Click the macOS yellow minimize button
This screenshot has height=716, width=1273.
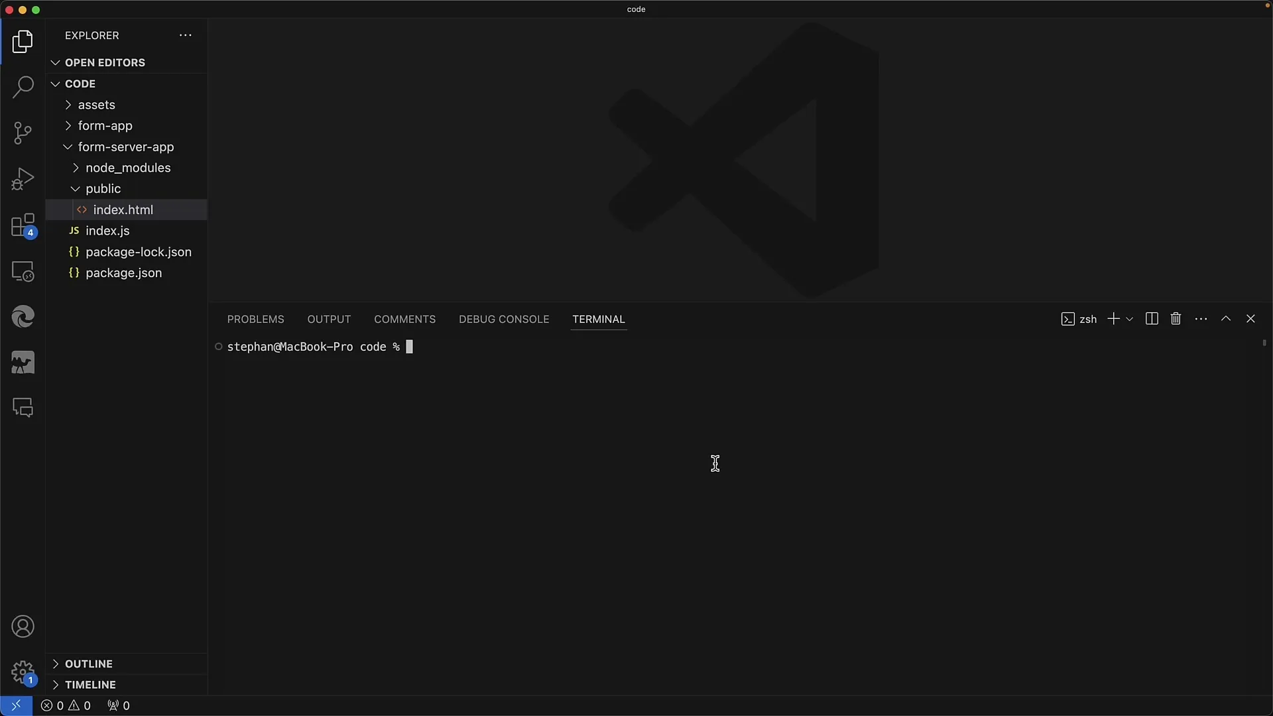23,10
